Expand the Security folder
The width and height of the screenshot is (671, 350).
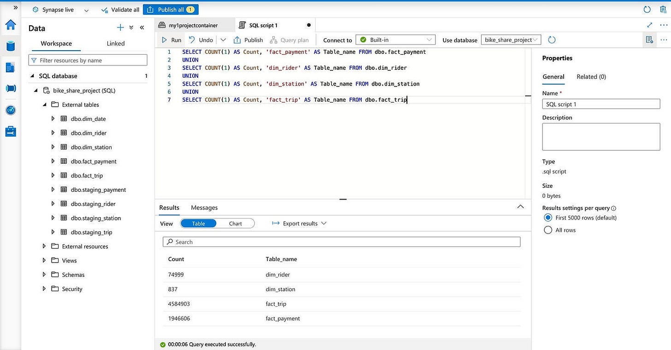click(x=44, y=289)
